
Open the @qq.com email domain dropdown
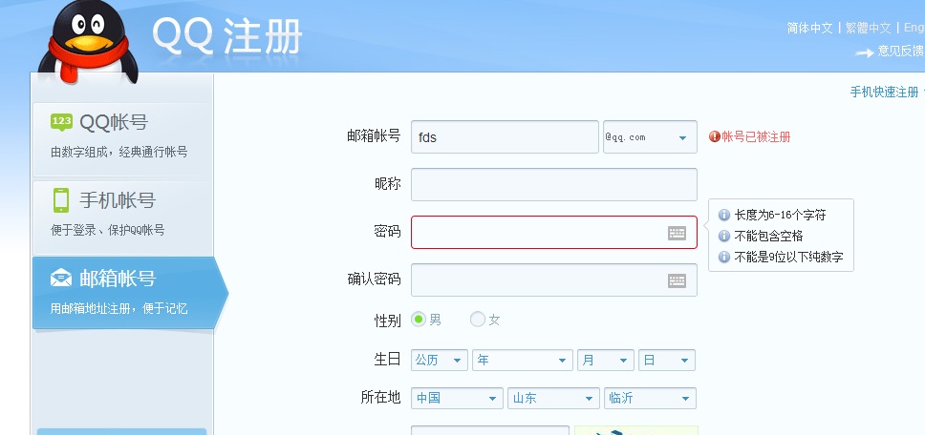pyautogui.click(x=650, y=137)
